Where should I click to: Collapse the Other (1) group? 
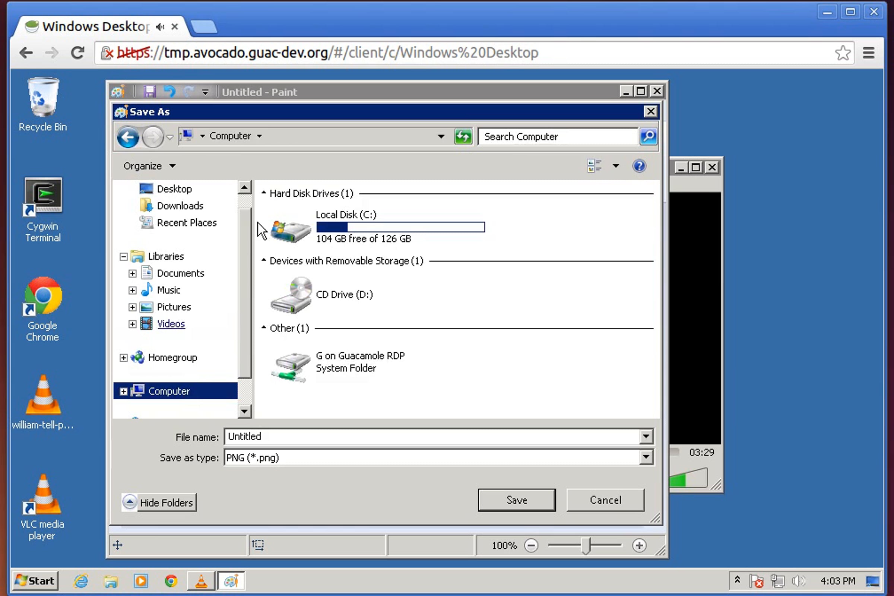263,328
